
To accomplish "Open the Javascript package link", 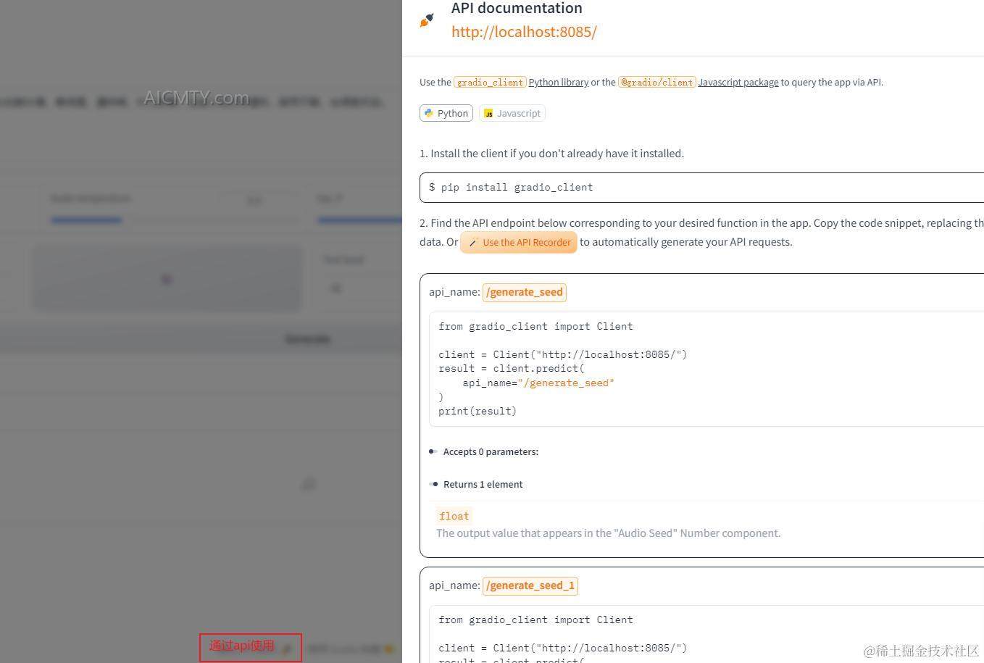I will 738,83.
